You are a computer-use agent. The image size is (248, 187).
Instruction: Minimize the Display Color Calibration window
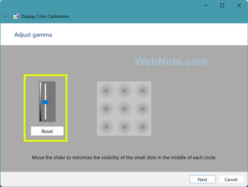206,5
